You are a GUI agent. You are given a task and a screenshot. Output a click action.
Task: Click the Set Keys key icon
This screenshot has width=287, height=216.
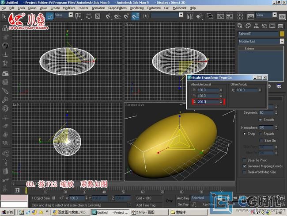point(169,201)
